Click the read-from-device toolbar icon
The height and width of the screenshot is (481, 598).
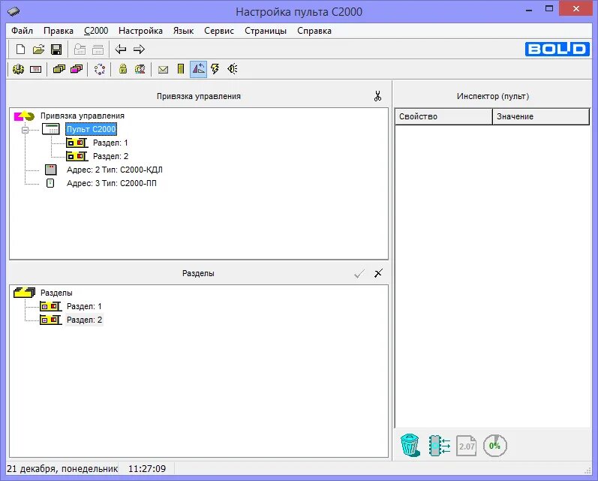click(80, 50)
